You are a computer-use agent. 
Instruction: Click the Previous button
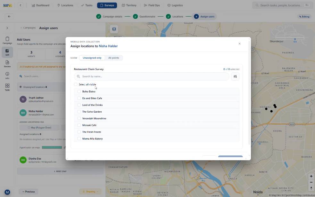(x=28, y=192)
